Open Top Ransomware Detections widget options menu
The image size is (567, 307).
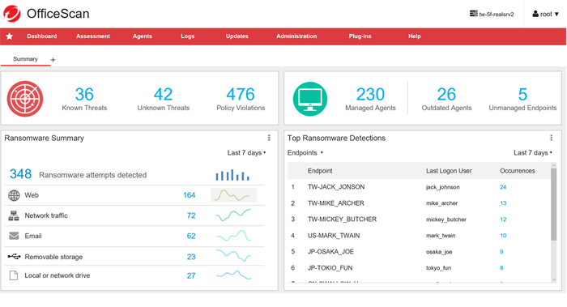point(551,138)
